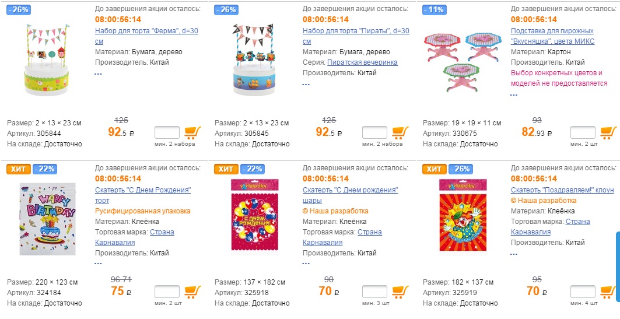Image resolution: width=620 pixels, height=319 pixels.
Task: Expand more details for "Пираты" set
Action: (x=306, y=85)
